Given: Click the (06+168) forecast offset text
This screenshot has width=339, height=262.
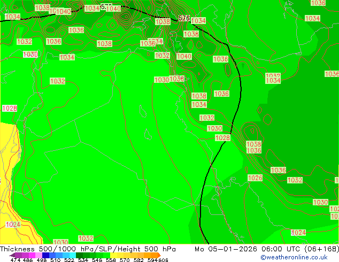Looking at the screenshot, I should pos(321,249).
